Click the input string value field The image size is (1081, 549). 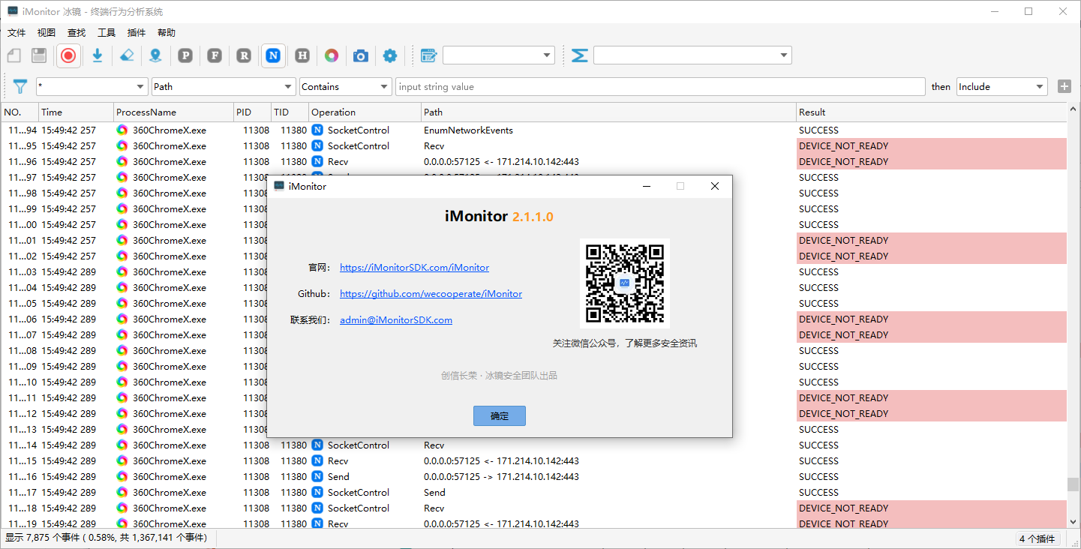pos(660,87)
